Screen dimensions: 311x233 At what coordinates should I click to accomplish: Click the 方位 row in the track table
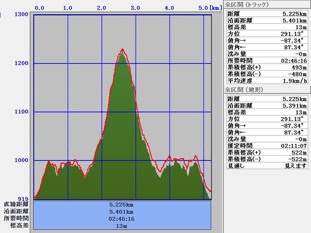coord(267,34)
